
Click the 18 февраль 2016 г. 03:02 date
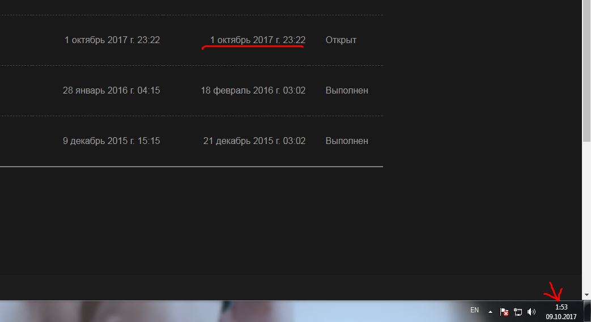253,91
